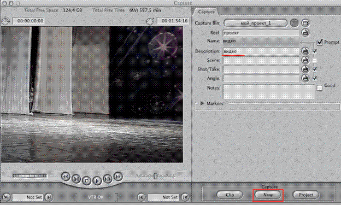
Task: Click the Mark Out button at far right
Action: coord(185,197)
